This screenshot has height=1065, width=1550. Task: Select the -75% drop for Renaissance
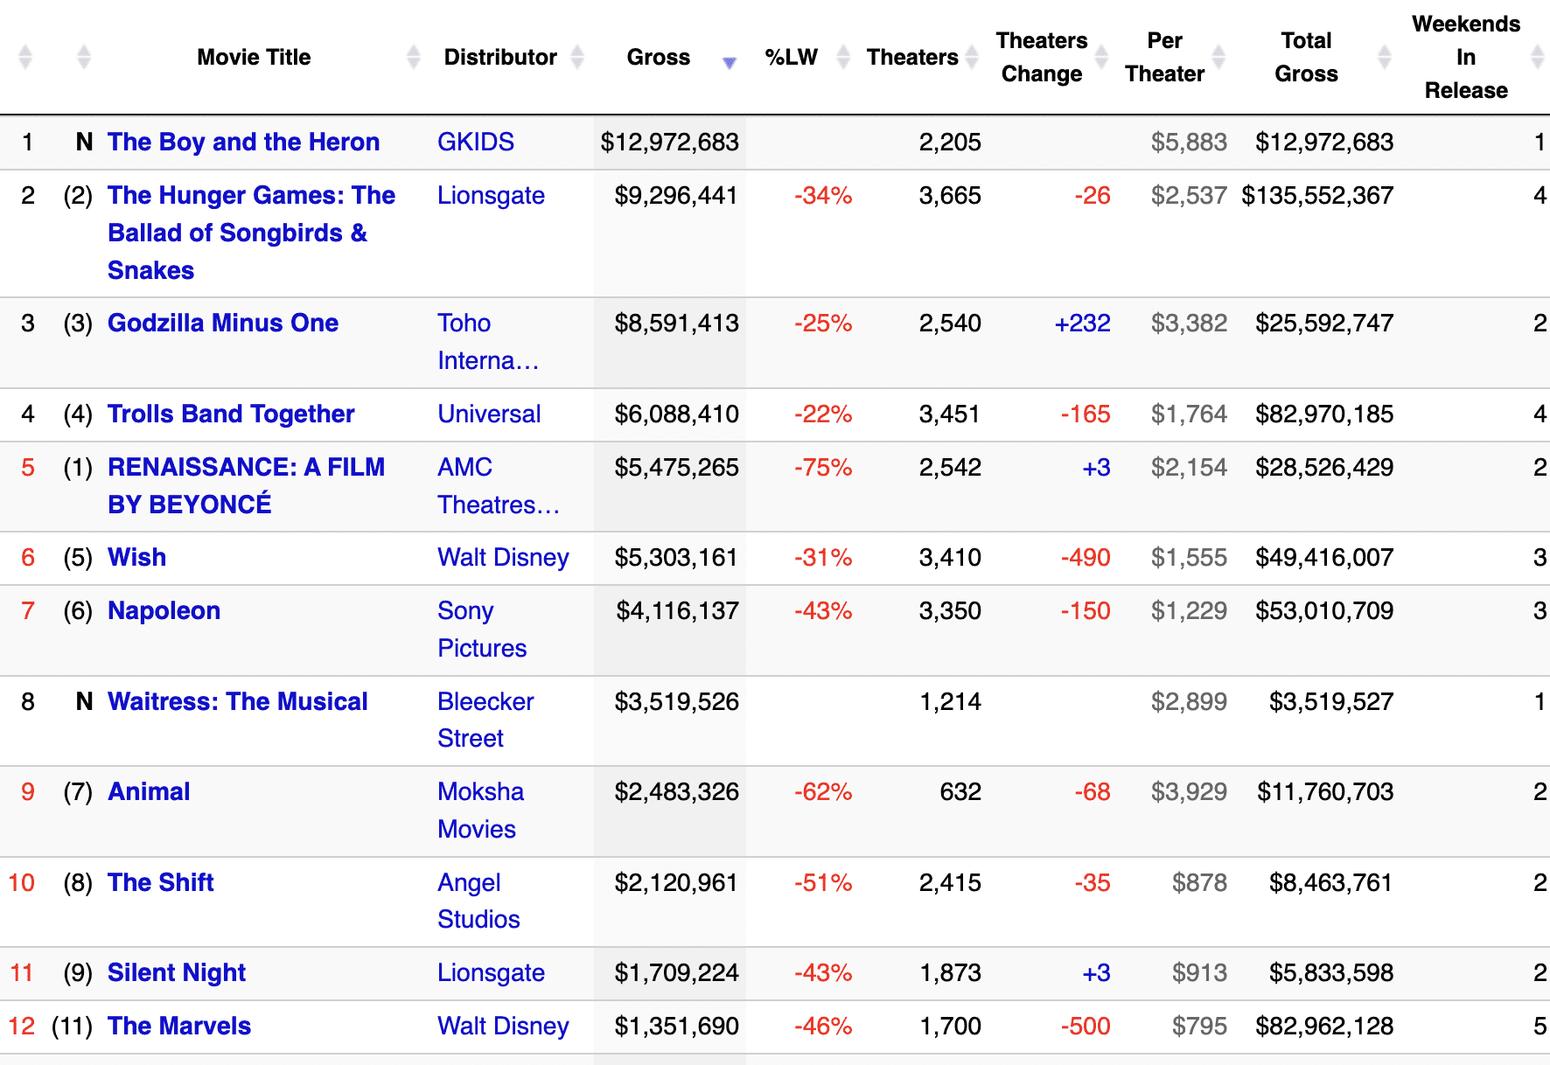[x=823, y=467]
